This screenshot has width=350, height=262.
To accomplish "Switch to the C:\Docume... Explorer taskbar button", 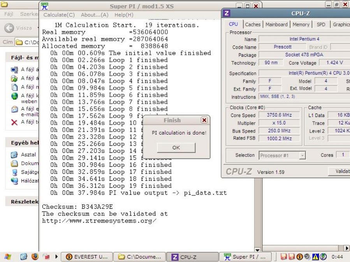I will (139, 257).
